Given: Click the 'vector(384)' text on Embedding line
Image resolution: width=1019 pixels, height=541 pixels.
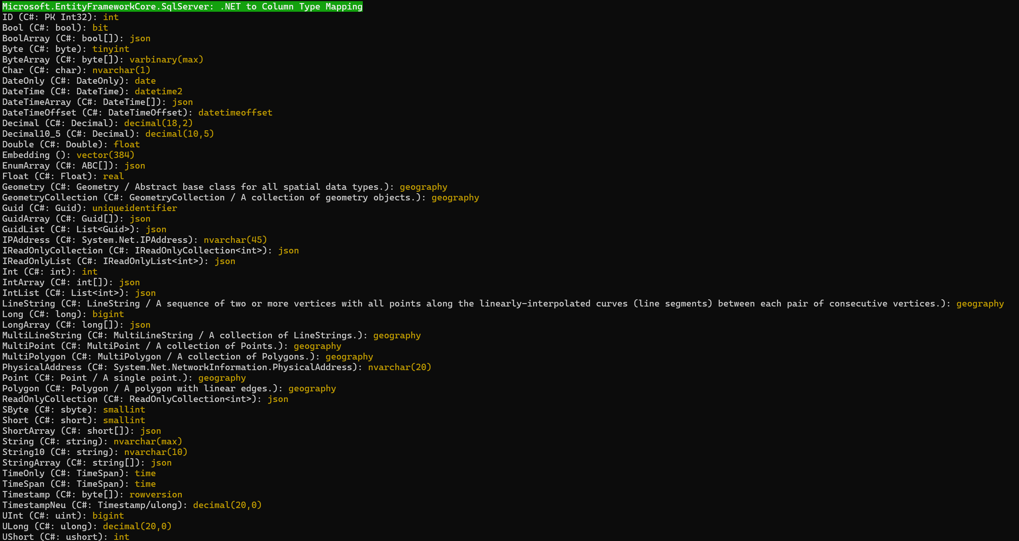Looking at the screenshot, I should point(105,155).
